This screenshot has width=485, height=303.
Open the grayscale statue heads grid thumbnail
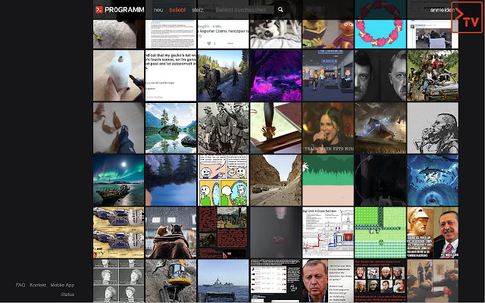[x=118, y=281]
